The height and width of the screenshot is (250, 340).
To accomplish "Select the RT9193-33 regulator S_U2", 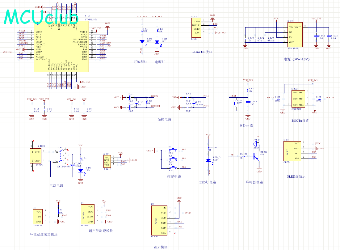I will [295, 35].
